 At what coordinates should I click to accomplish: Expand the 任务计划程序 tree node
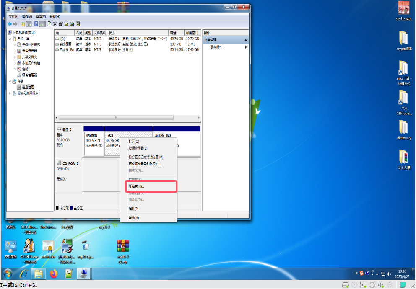(15, 45)
